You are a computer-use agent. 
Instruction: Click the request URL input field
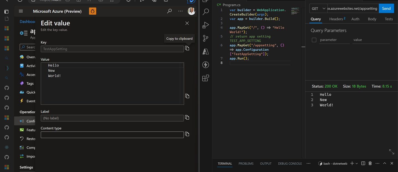tap(353, 9)
